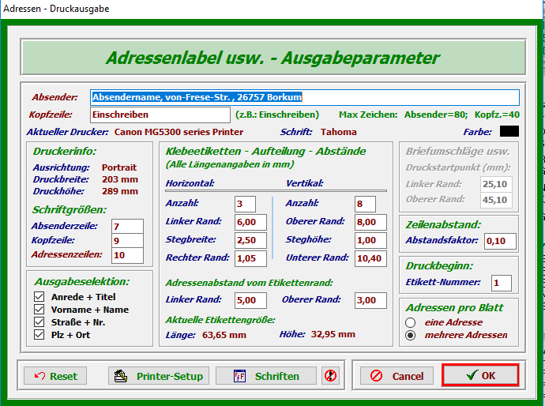Uncheck Vorname + Name option
This screenshot has width=545, height=406.
39,310
